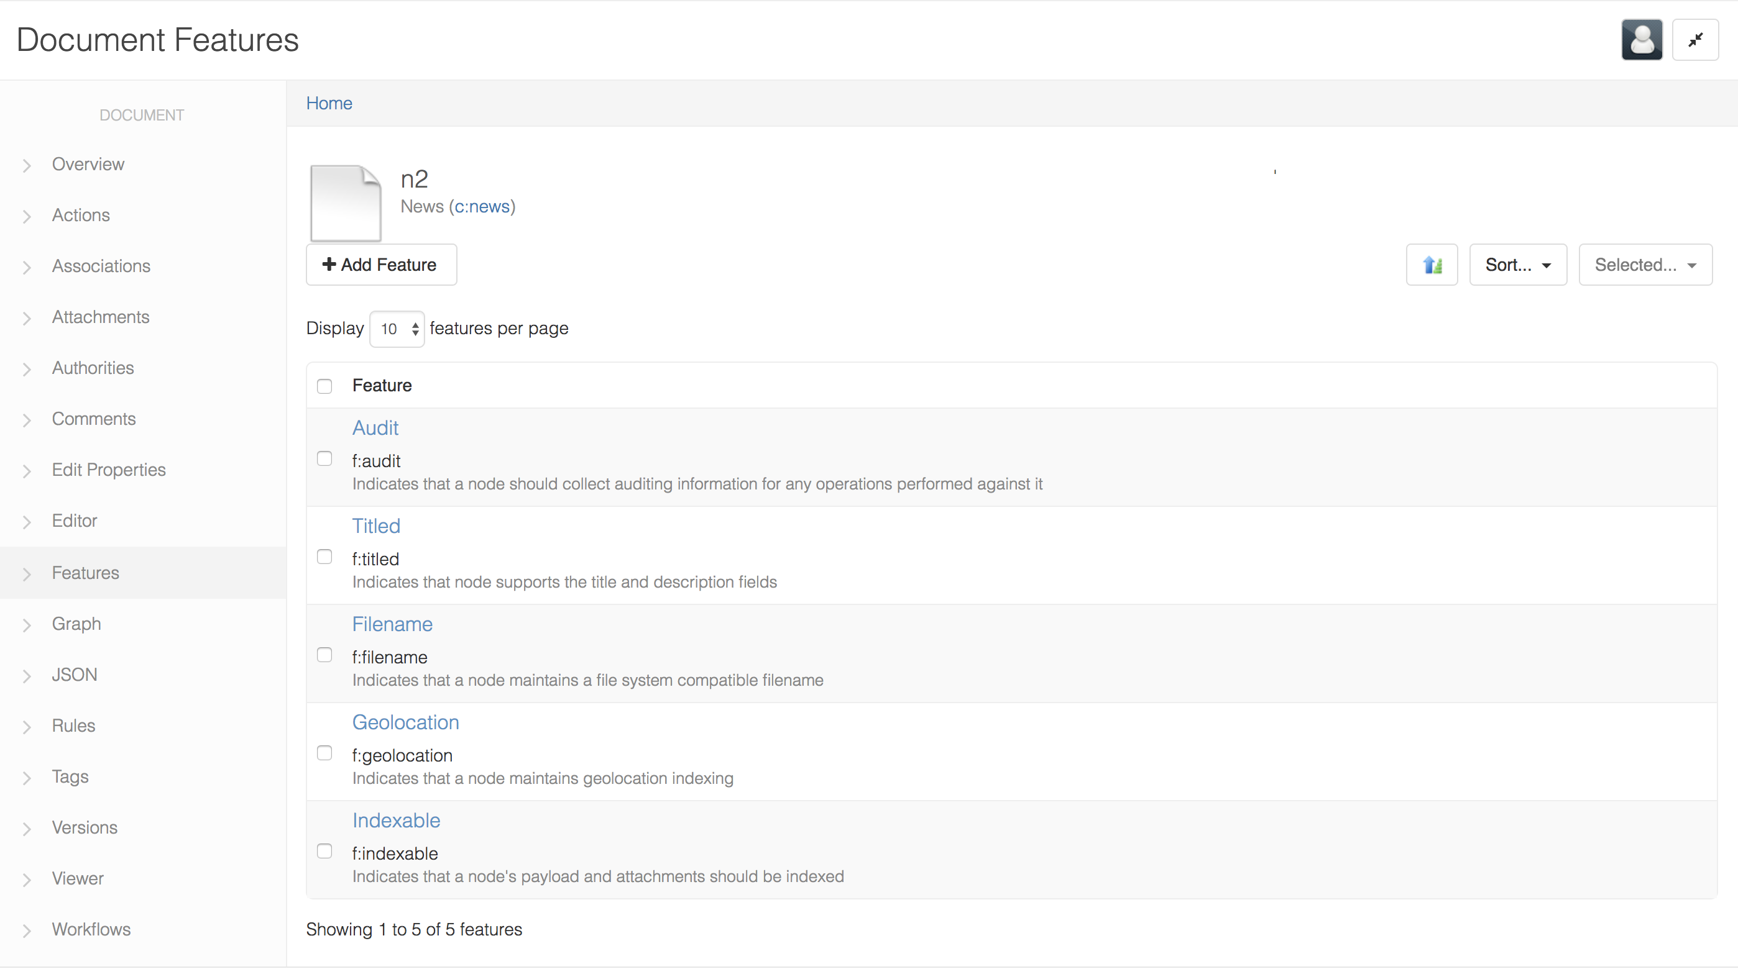Click the chevron beside Versions
The width and height of the screenshot is (1738, 969).
27,829
